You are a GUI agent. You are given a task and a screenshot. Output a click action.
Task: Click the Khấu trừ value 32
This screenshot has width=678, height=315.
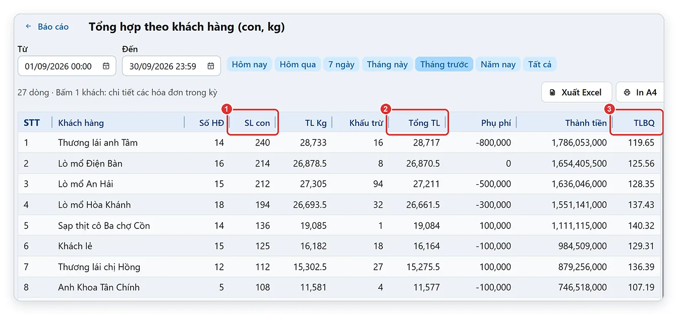(x=378, y=205)
